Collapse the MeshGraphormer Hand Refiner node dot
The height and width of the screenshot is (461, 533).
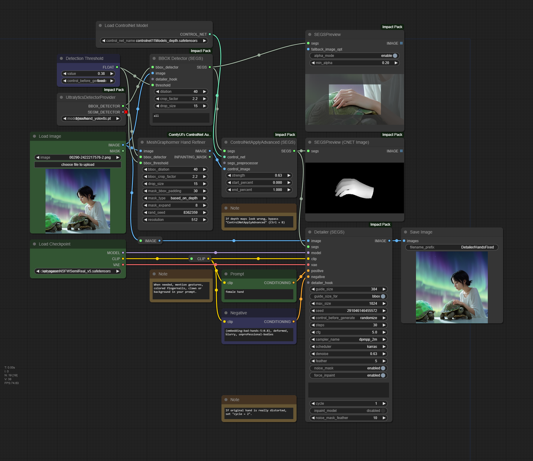[x=142, y=142]
